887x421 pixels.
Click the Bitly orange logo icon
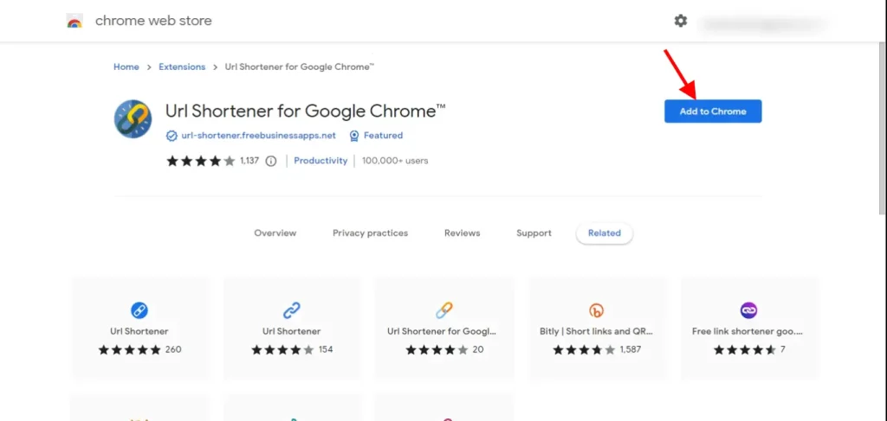pyautogui.click(x=596, y=309)
